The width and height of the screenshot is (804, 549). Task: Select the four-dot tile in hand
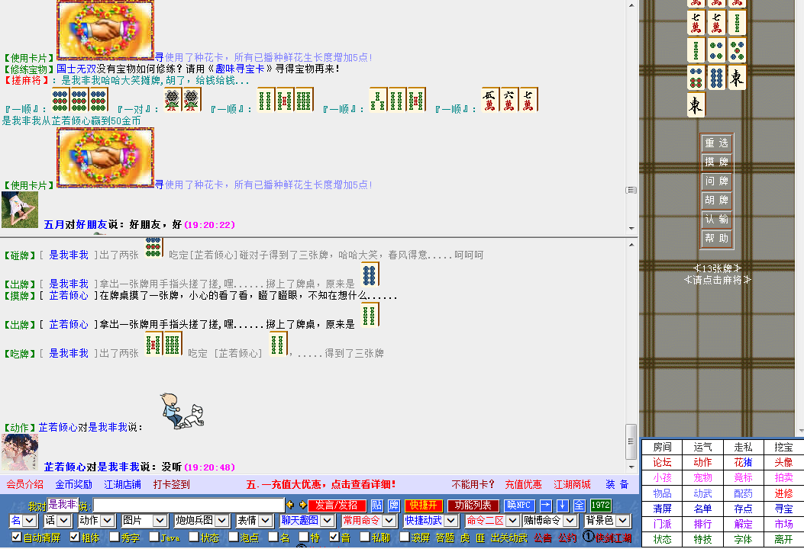(x=716, y=50)
